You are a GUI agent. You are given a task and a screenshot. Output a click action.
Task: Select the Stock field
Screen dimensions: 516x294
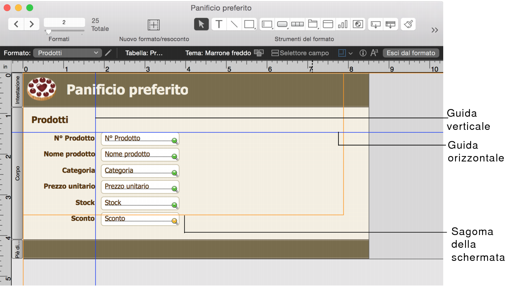(140, 203)
